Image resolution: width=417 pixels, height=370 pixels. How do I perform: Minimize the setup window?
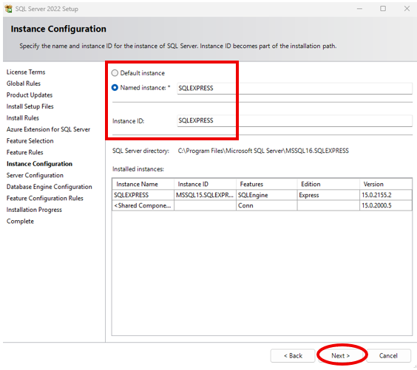click(x=359, y=9)
